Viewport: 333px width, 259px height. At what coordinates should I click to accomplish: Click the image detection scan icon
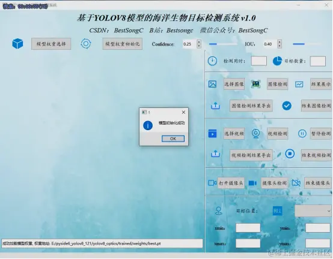click(x=255, y=84)
